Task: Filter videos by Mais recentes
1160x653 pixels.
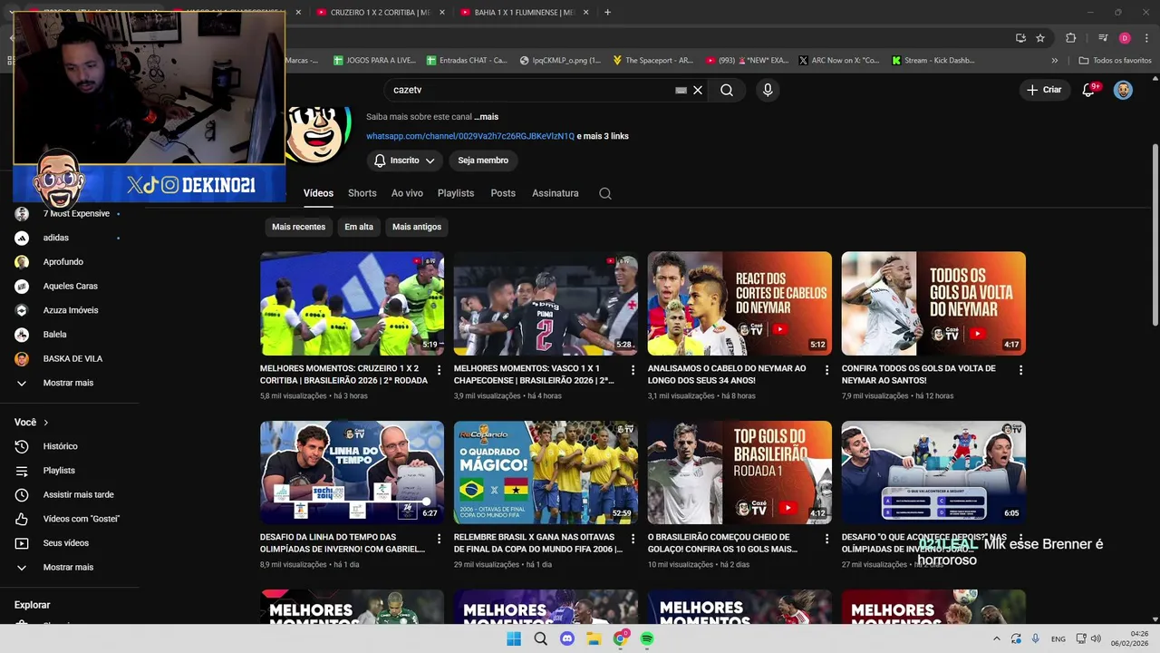Action: (298, 227)
